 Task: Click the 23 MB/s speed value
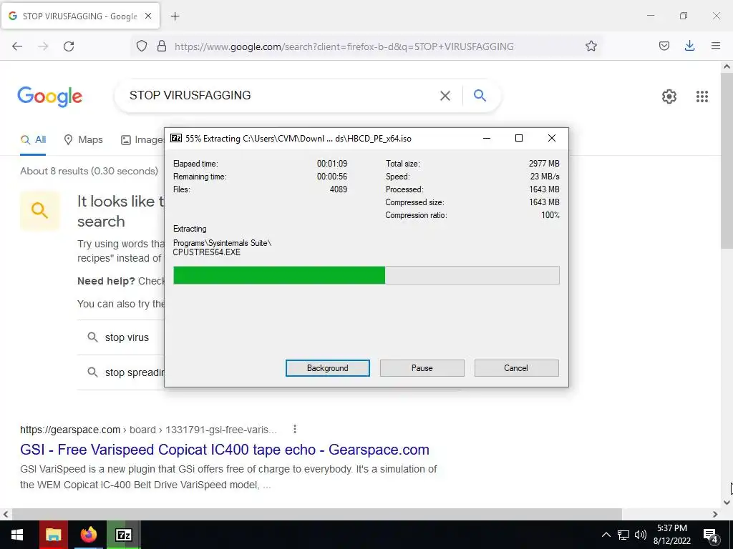pos(545,177)
